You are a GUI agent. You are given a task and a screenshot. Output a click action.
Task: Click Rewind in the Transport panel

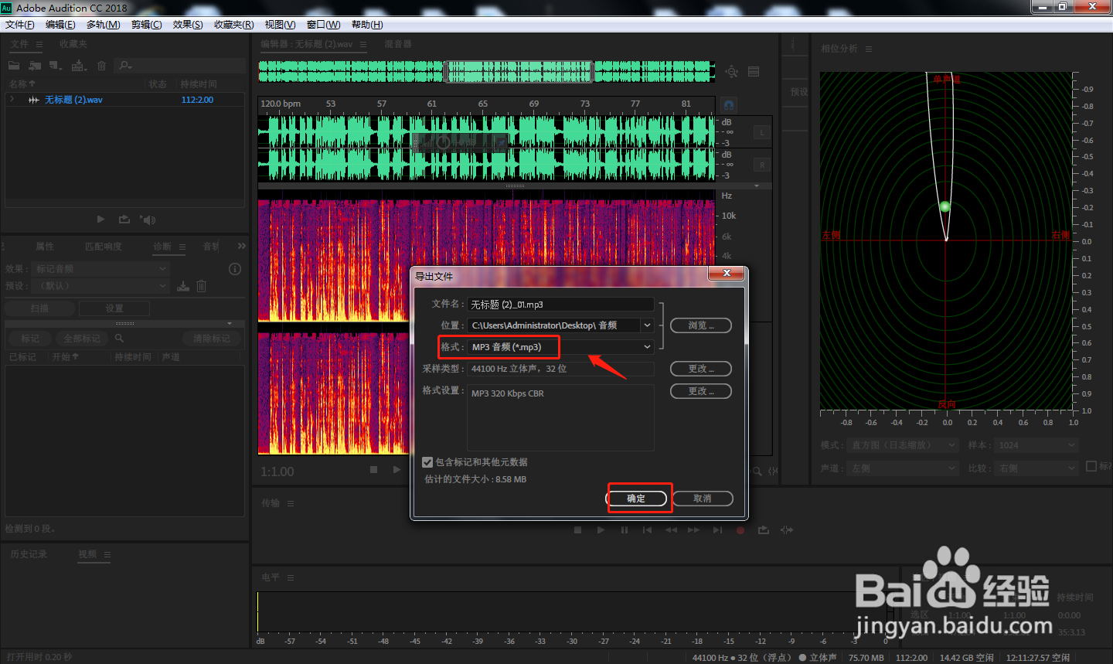point(671,530)
